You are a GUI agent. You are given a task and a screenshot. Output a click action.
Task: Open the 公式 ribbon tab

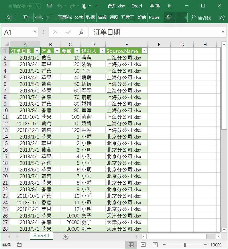click(x=79, y=17)
